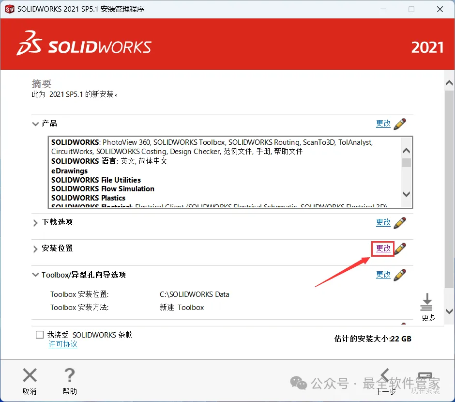
Task: Click the main page vertical scrollbar thumb
Action: pyautogui.click(x=449, y=189)
